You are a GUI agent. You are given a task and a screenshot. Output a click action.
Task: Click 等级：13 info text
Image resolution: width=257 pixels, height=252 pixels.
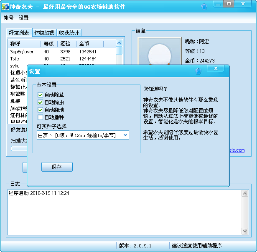[195, 51]
